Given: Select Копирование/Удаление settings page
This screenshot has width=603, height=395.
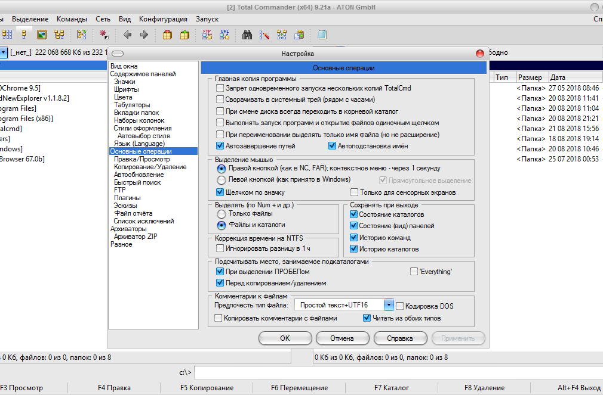Looking at the screenshot, I should coord(150,167).
